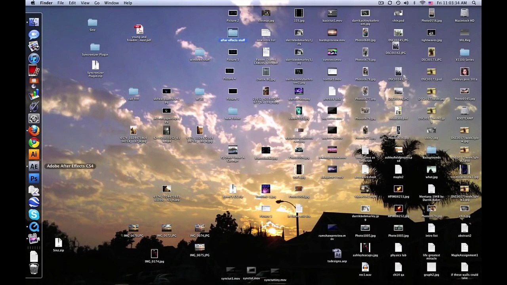Open the Window menu
The image size is (507, 285).
coord(111,3)
